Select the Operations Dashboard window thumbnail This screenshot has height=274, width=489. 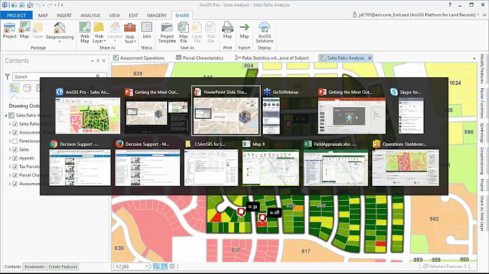click(x=405, y=168)
